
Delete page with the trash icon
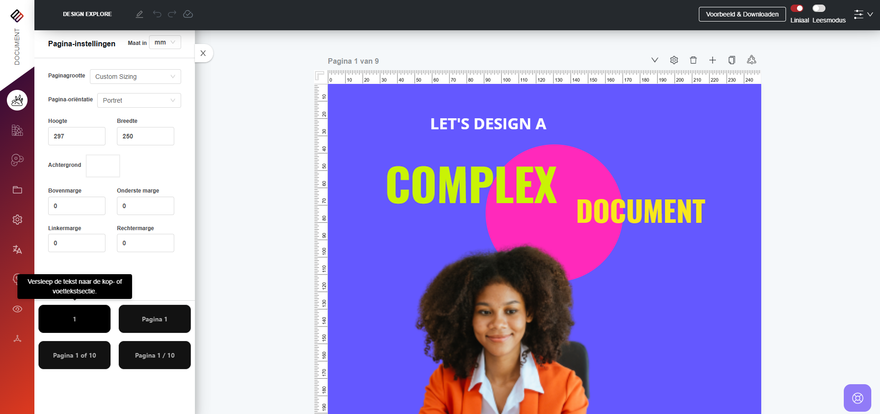coord(693,60)
